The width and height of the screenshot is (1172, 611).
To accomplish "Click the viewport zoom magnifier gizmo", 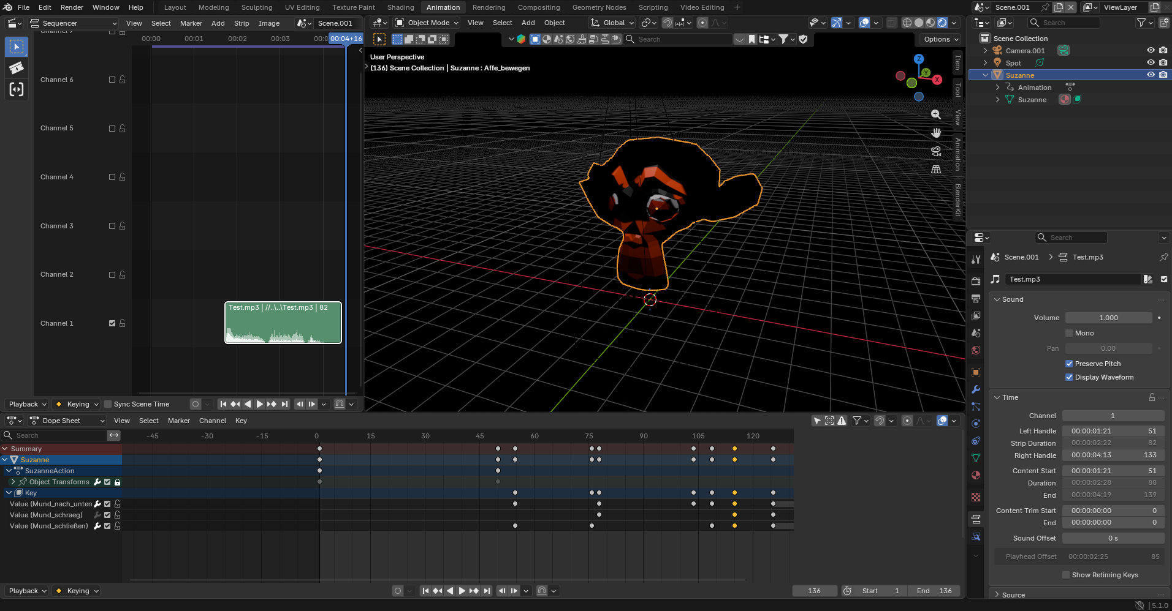I will click(x=936, y=114).
